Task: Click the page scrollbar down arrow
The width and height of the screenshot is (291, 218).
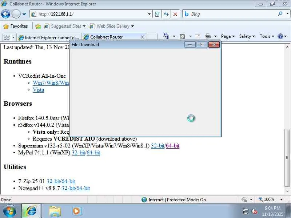Action: click(287, 191)
